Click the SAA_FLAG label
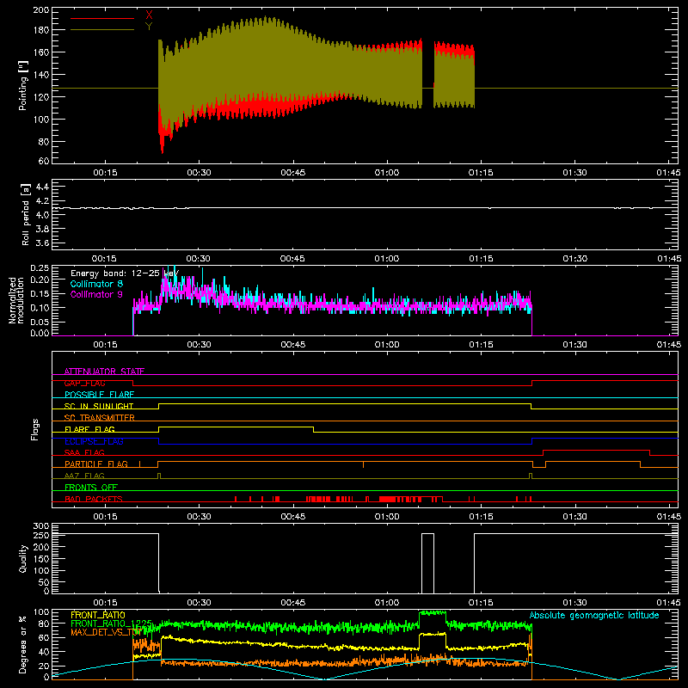688x688 pixels. pos(84,452)
